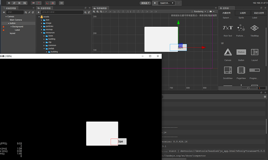Image resolution: width=268 pixels, height=160 pixels.
Task: Click scene editor zoom in icon
Action: 94,12
